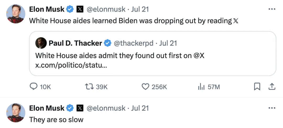Click the blue verified badge on first tweet
Image resolution: width=283 pixels, height=128 pixels.
[70, 9]
